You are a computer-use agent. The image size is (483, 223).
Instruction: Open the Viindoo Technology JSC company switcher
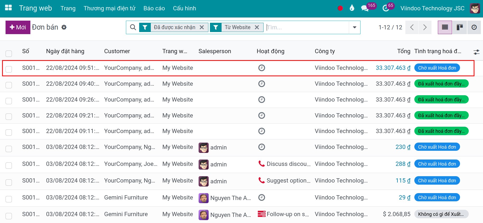[432, 8]
